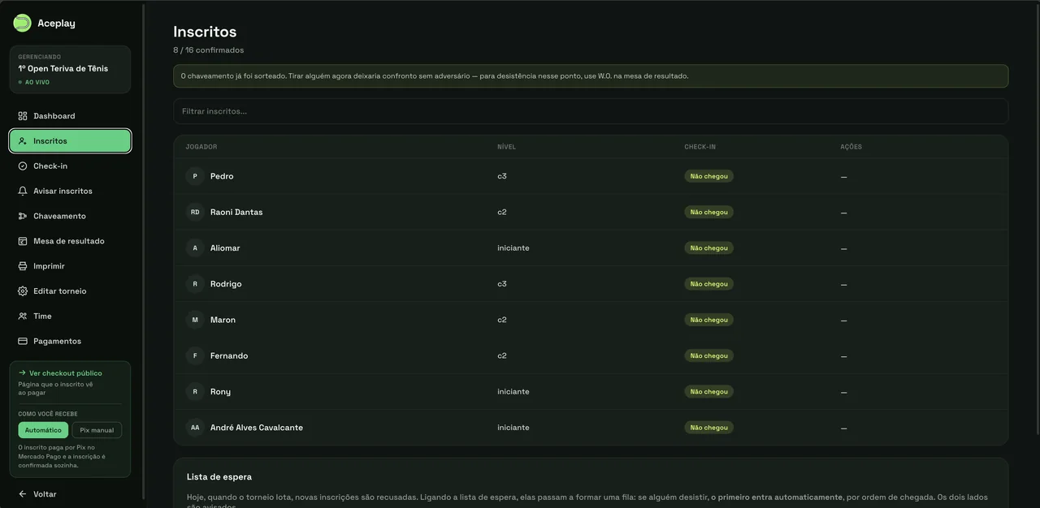Click the Check-in column header
Screen dimensions: 1040x508
coord(700,147)
